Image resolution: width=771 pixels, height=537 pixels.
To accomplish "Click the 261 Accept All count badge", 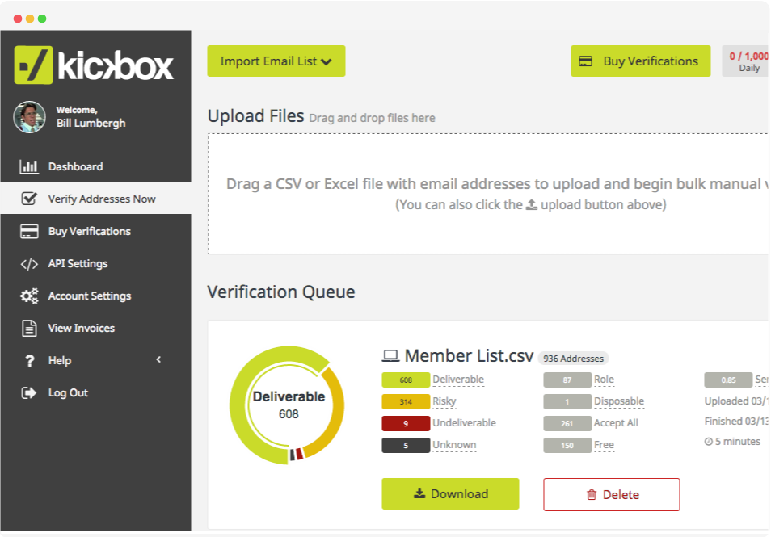I will click(567, 423).
